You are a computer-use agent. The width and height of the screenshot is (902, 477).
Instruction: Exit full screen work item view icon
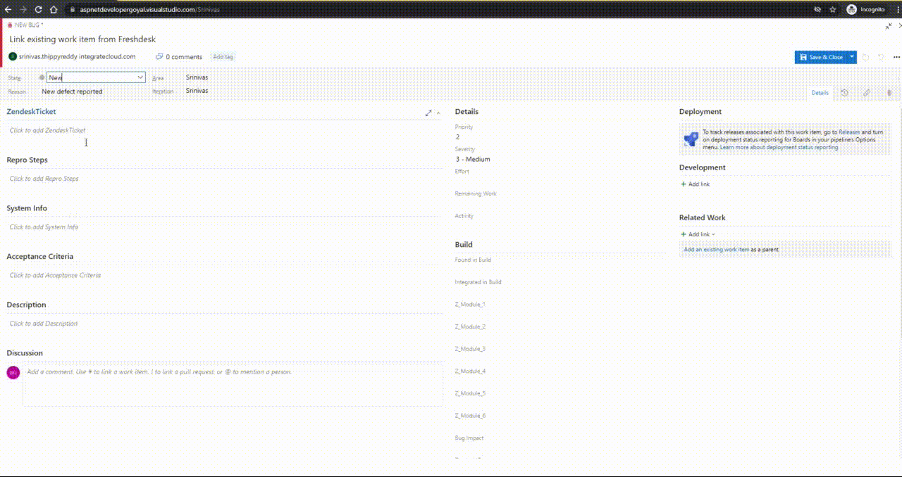(889, 26)
